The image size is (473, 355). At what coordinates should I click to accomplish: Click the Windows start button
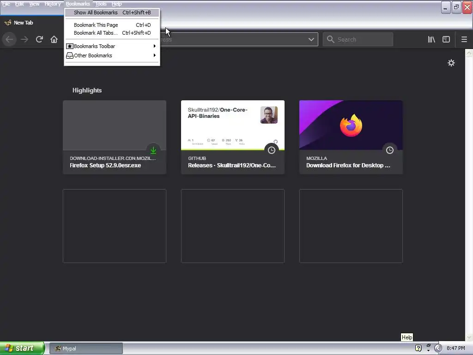coord(22,348)
